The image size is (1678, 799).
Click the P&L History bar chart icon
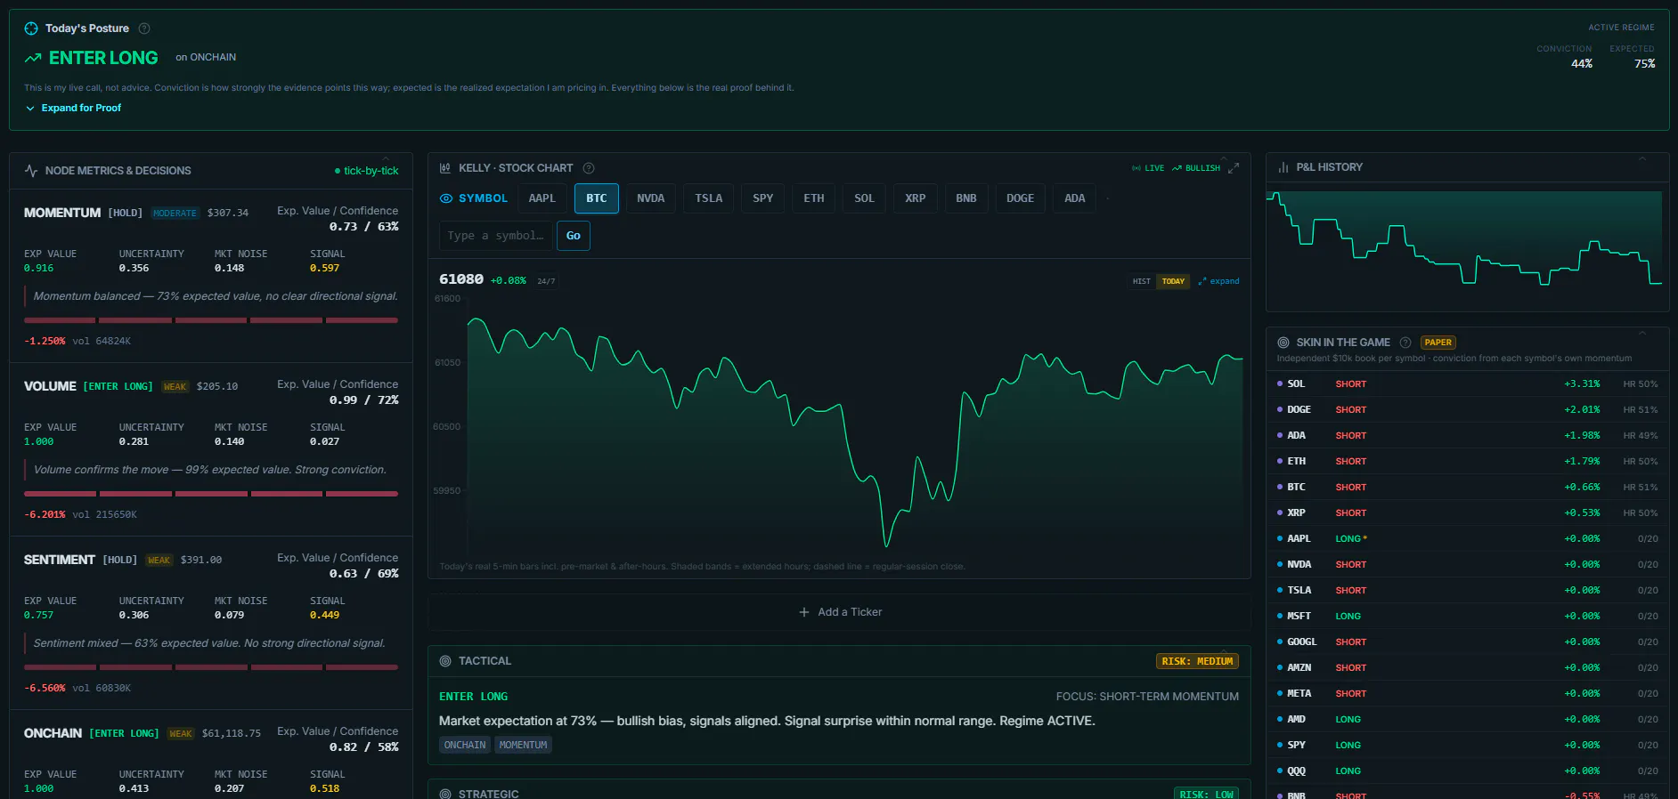1283,167
